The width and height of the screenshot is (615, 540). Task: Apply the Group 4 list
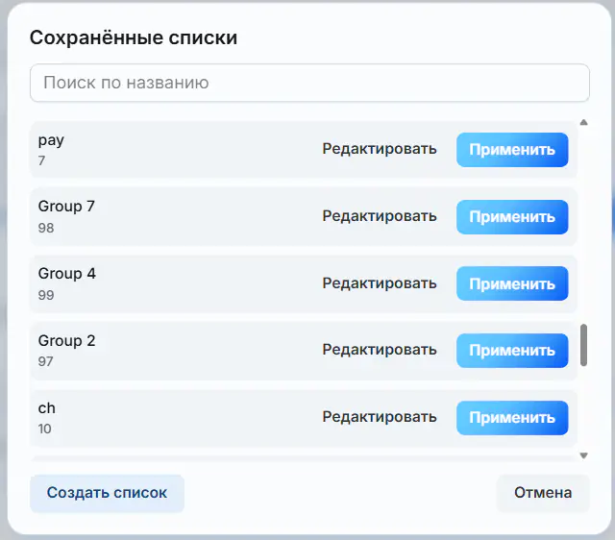point(512,283)
